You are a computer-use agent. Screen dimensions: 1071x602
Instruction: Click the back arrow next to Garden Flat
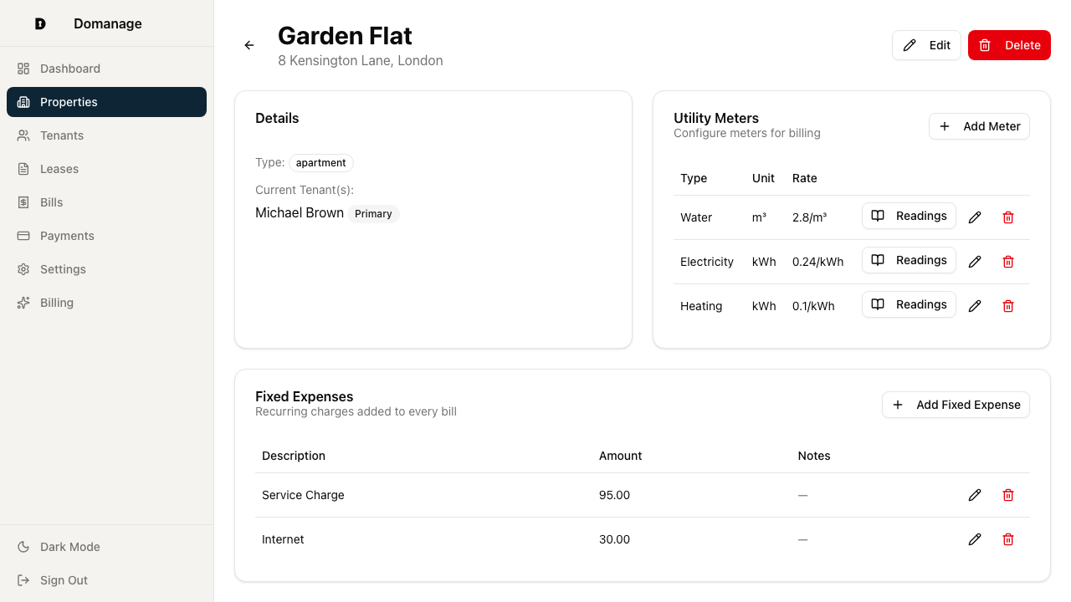pyautogui.click(x=249, y=45)
